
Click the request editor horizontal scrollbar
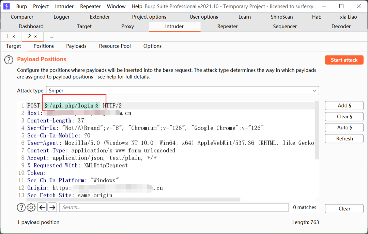[x=134, y=199]
